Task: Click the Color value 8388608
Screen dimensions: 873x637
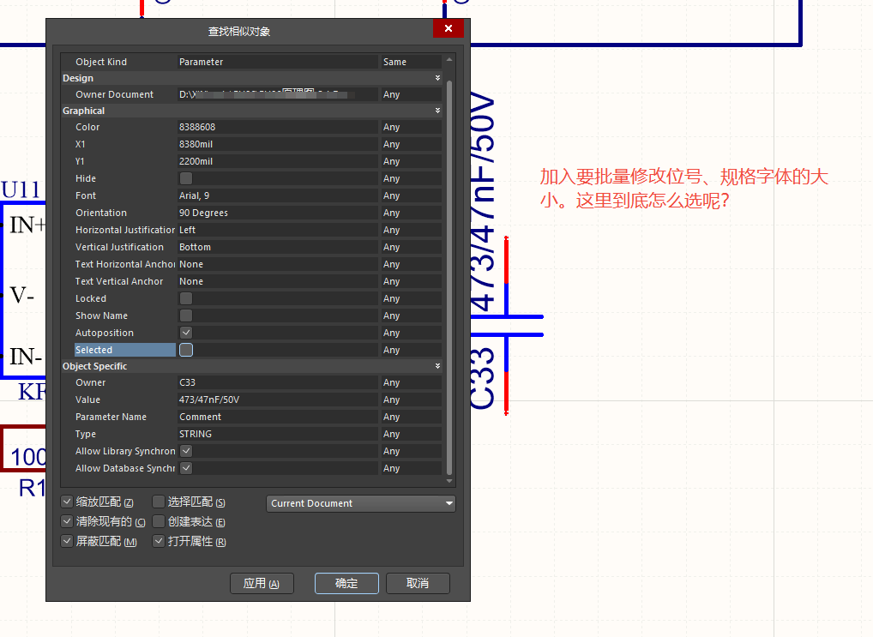Action: [277, 127]
